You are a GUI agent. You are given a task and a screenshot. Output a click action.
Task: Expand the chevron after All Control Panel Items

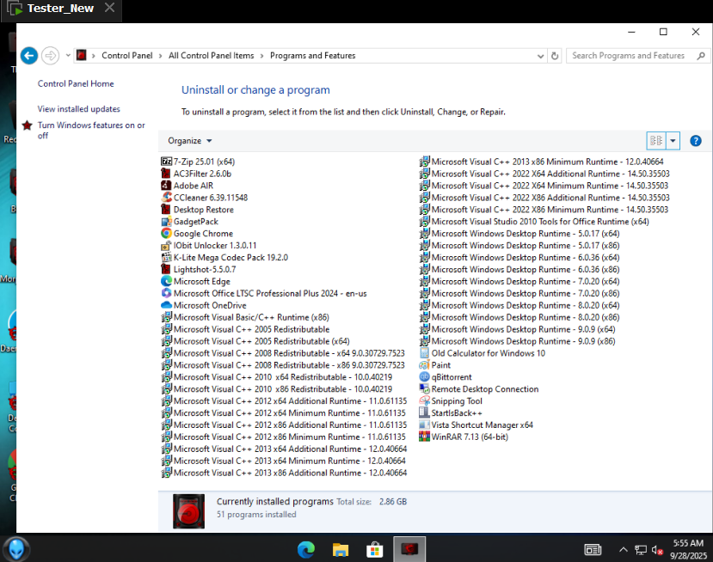[262, 56]
